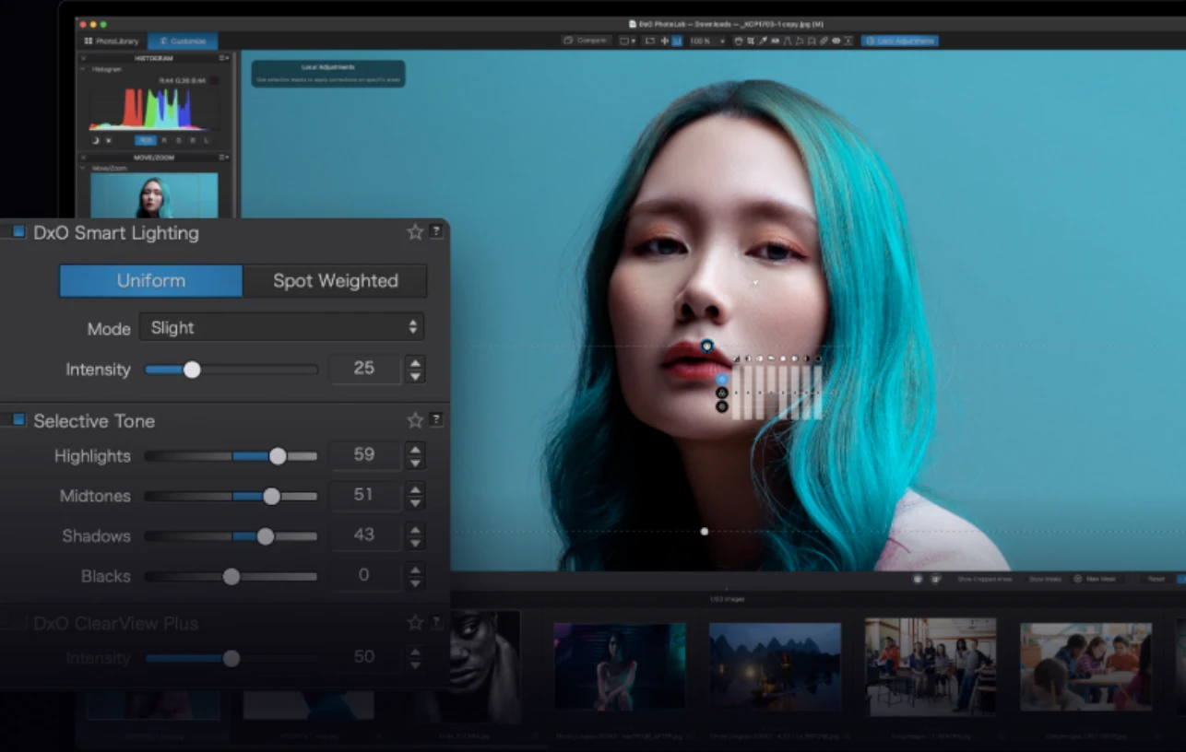Switch to the PhotoLibrary tab
Screen dimensions: 1186x752
pyautogui.click(x=112, y=41)
